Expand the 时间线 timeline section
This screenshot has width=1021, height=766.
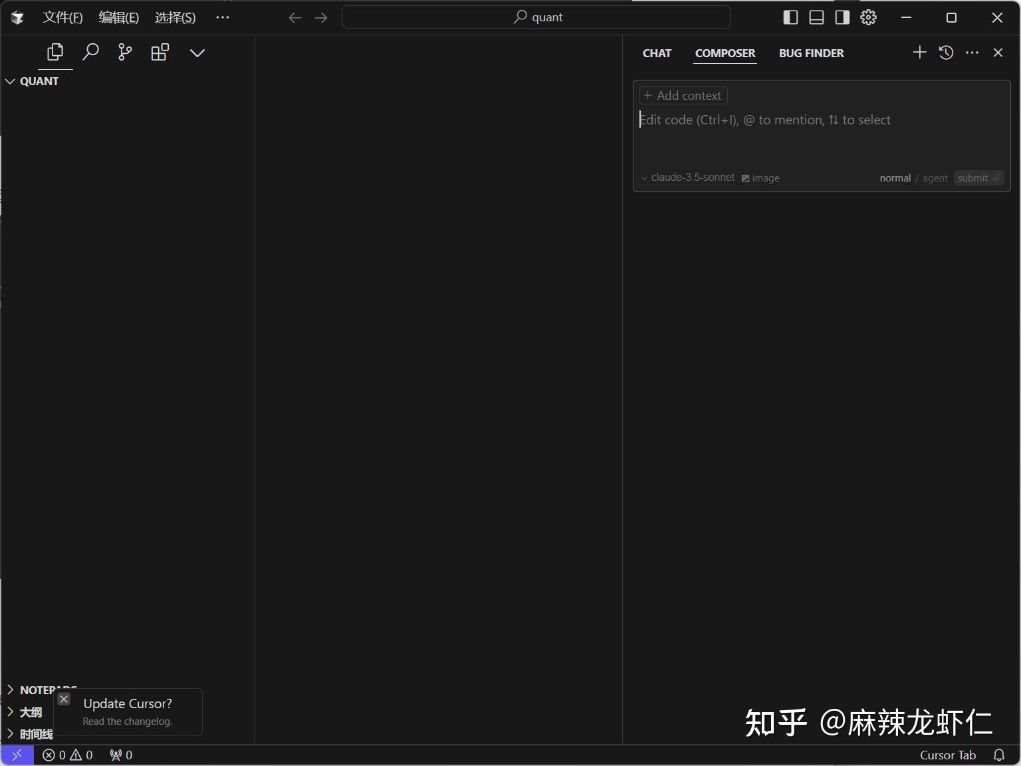click(x=29, y=734)
